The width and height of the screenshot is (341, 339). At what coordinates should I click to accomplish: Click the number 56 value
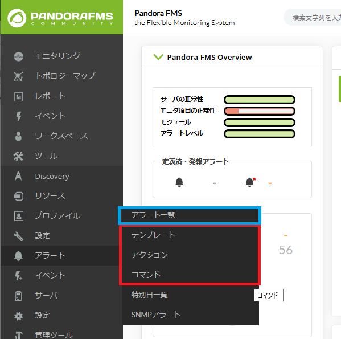click(x=286, y=250)
